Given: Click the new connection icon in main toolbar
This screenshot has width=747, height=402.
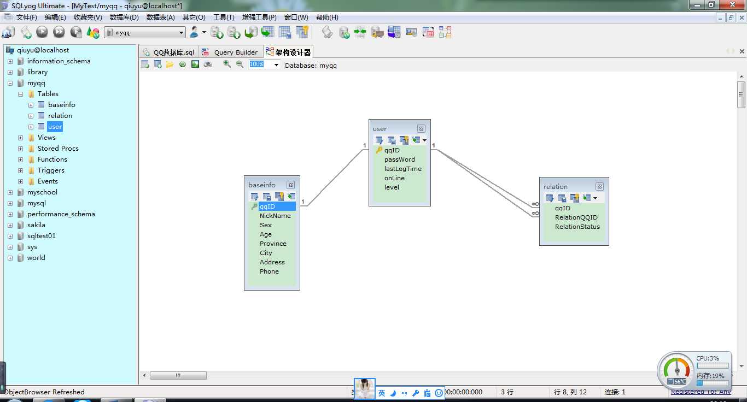Looking at the screenshot, I should tap(8, 32).
